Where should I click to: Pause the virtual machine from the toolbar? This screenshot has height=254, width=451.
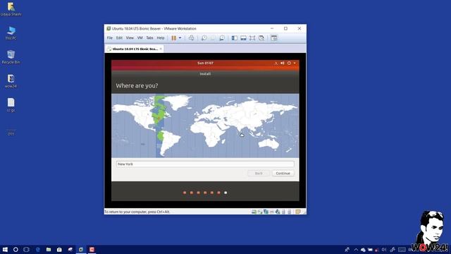(x=174, y=38)
